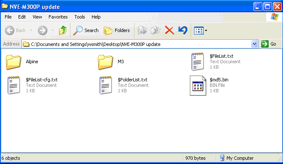Click the Search toolbar button
Viewport: 283px width, 164px height.
86,30
